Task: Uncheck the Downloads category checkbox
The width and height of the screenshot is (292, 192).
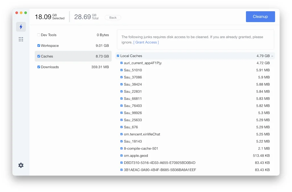Action: point(39,67)
